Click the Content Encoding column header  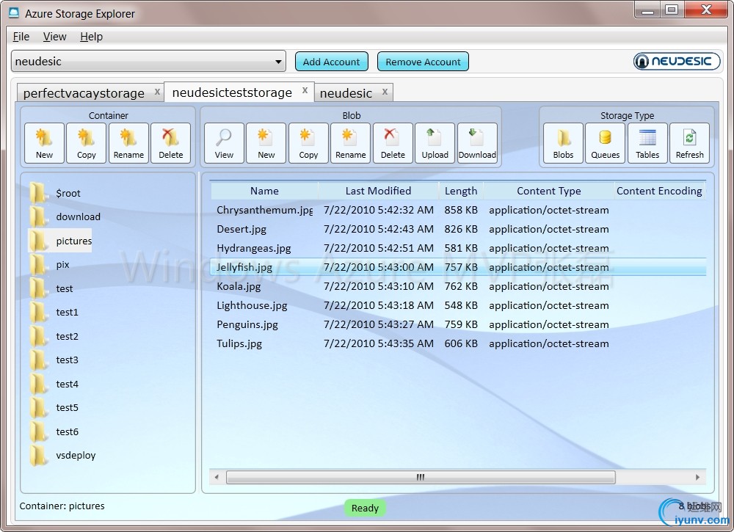659,191
